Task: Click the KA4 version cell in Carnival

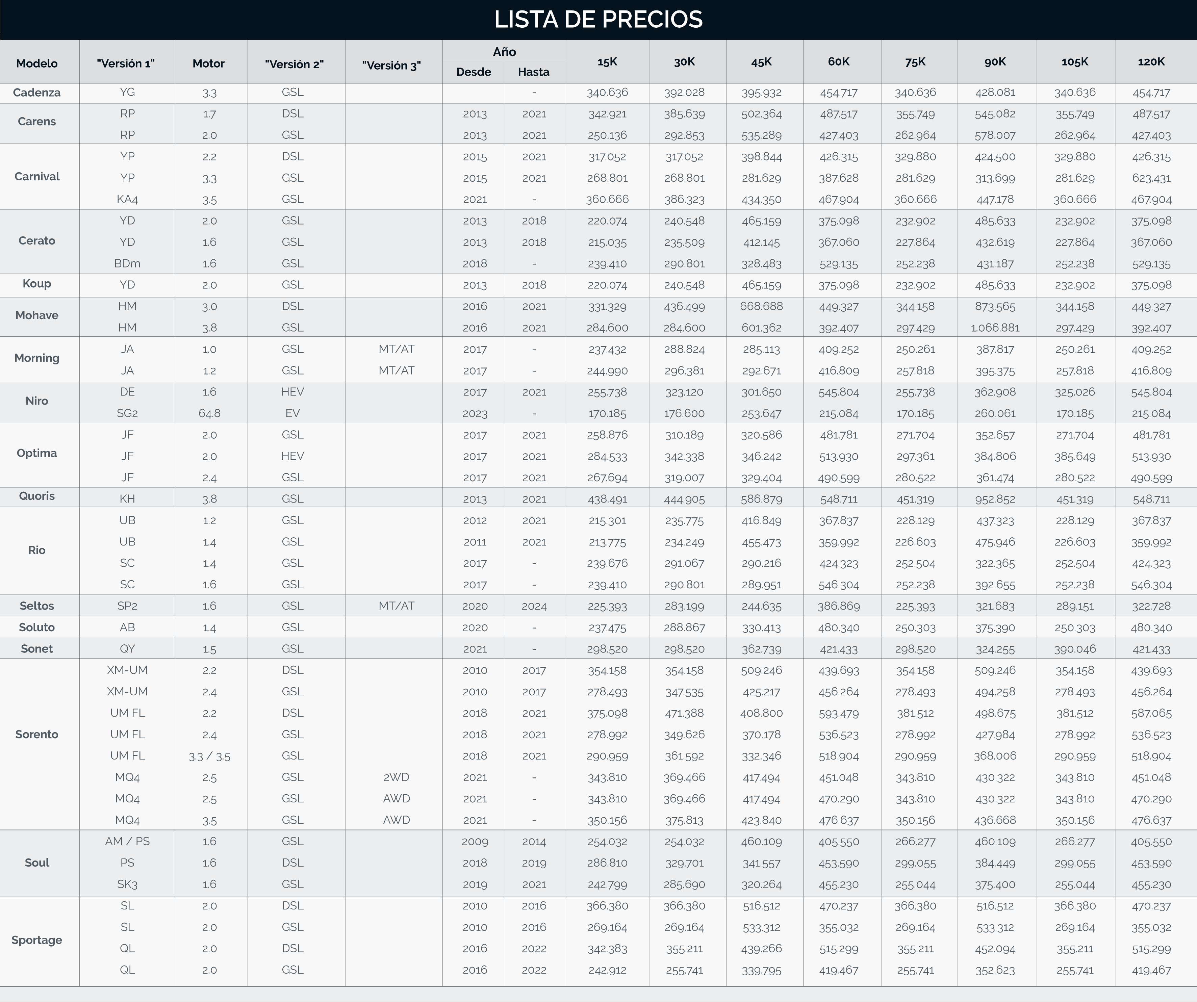Action: 127,199
